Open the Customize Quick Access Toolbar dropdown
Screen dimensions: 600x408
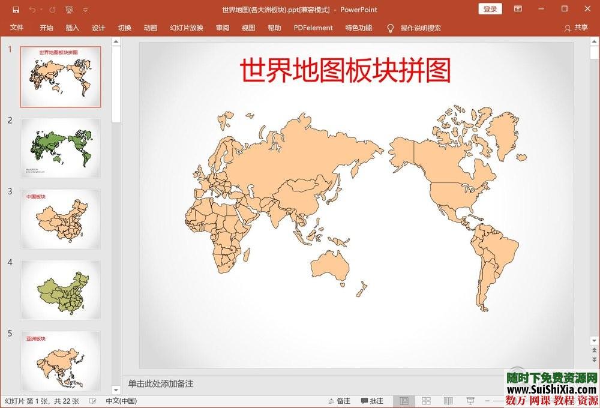[85, 8]
